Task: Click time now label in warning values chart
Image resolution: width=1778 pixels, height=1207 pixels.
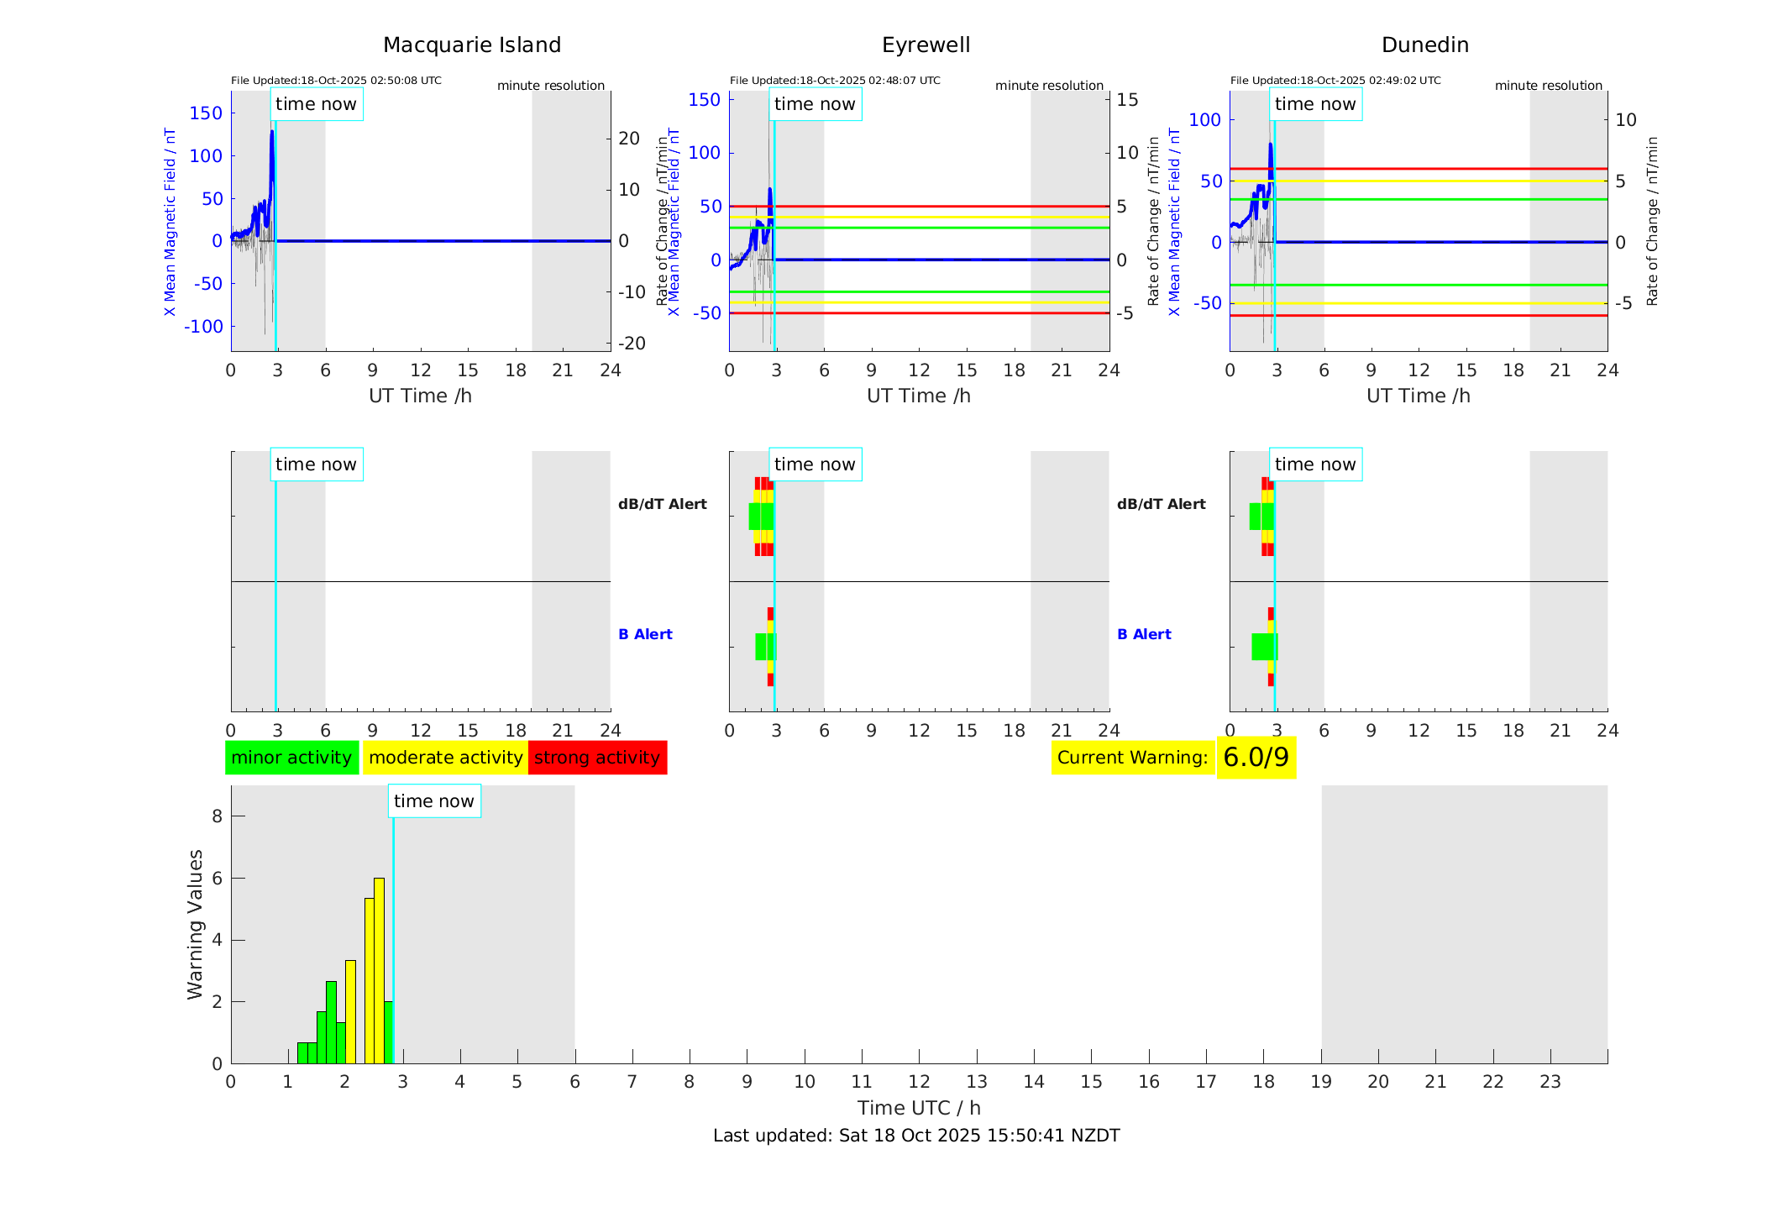Action: click(x=434, y=801)
